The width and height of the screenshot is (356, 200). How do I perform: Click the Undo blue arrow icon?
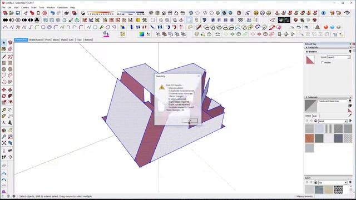52,13
